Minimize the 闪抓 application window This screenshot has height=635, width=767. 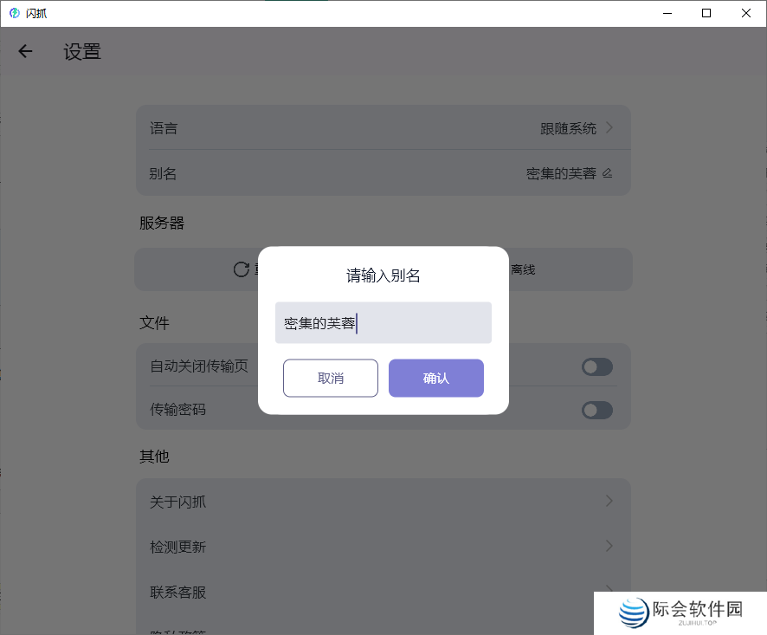tap(667, 13)
